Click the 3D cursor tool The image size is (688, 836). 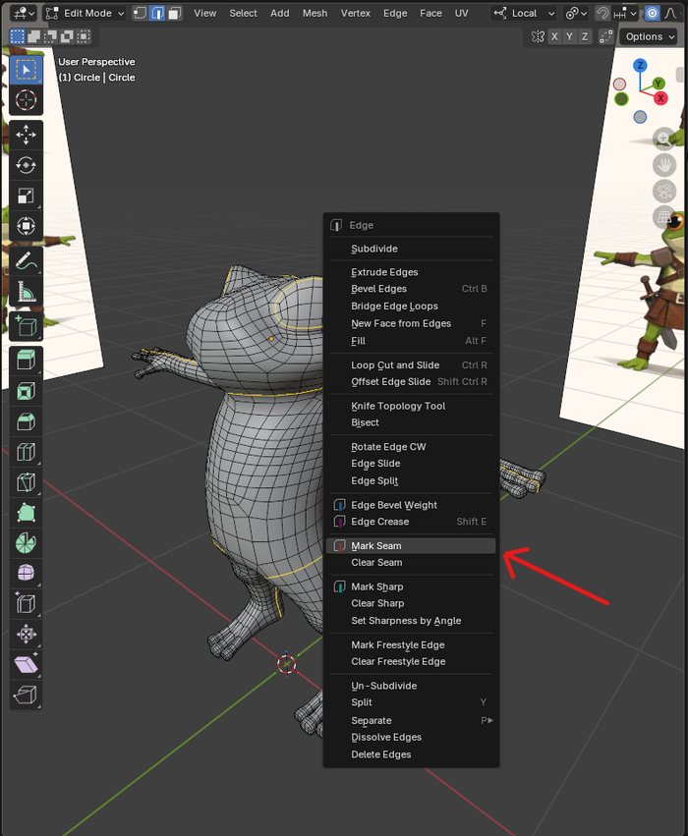tap(27, 99)
